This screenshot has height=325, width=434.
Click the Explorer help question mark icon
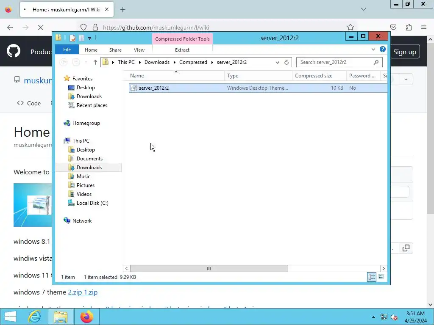(383, 49)
